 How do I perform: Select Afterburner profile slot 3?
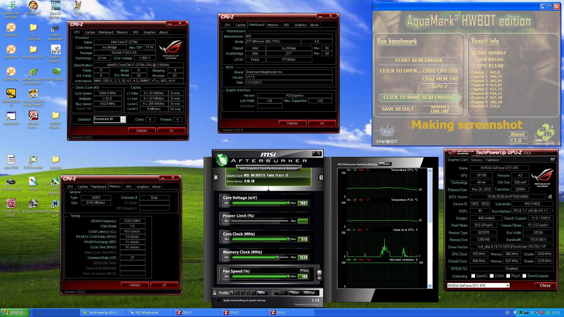[243, 293]
